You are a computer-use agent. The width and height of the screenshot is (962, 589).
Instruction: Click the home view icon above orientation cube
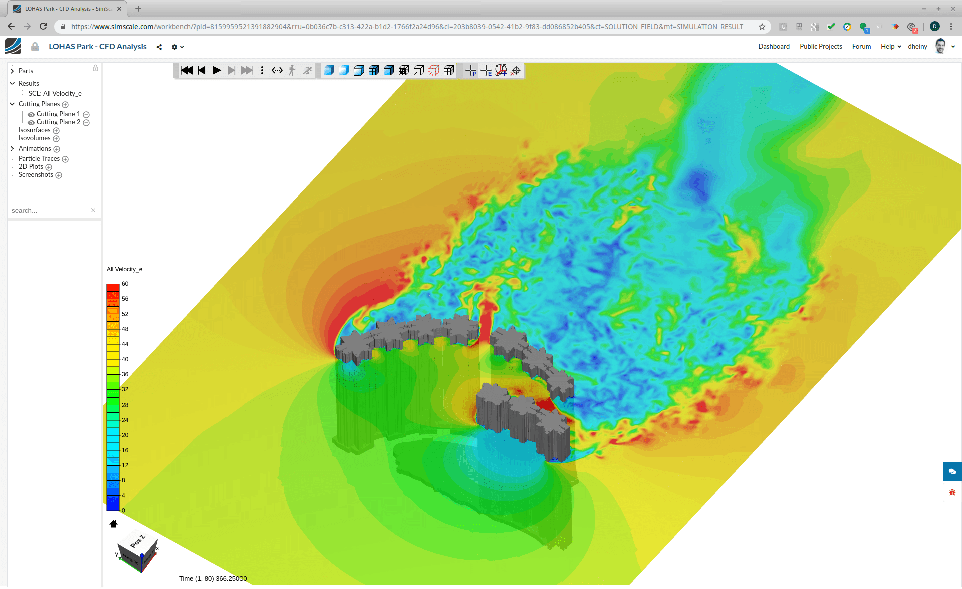(113, 524)
